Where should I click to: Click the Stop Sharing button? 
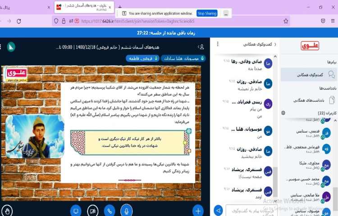(207, 13)
